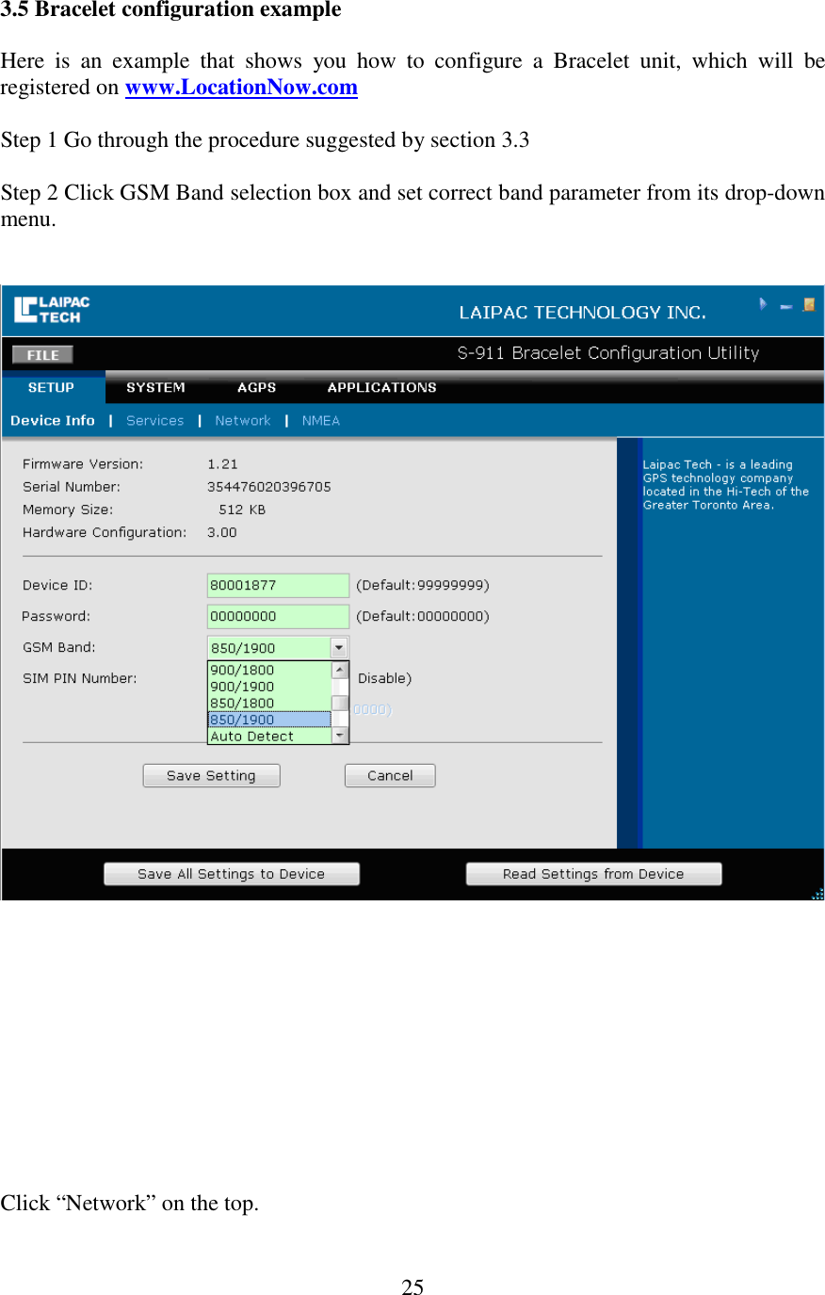Screen dimensions: 825x1295
Task: Click the (Default:00000000) hint text
Action: [x=423, y=616]
